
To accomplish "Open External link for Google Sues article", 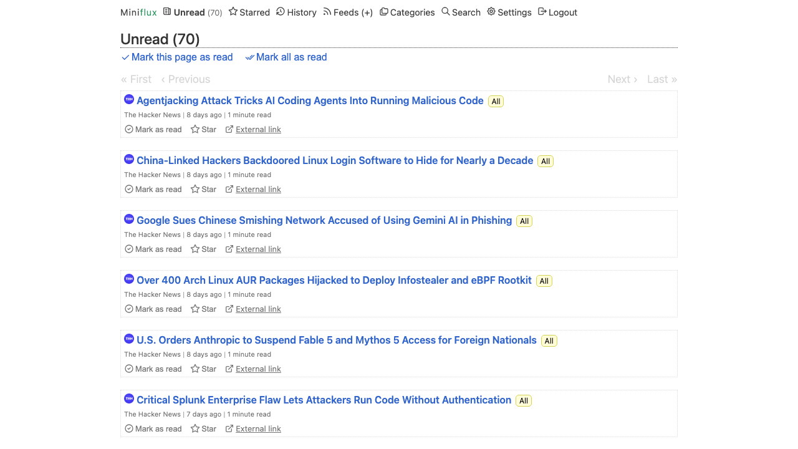I will (254, 249).
